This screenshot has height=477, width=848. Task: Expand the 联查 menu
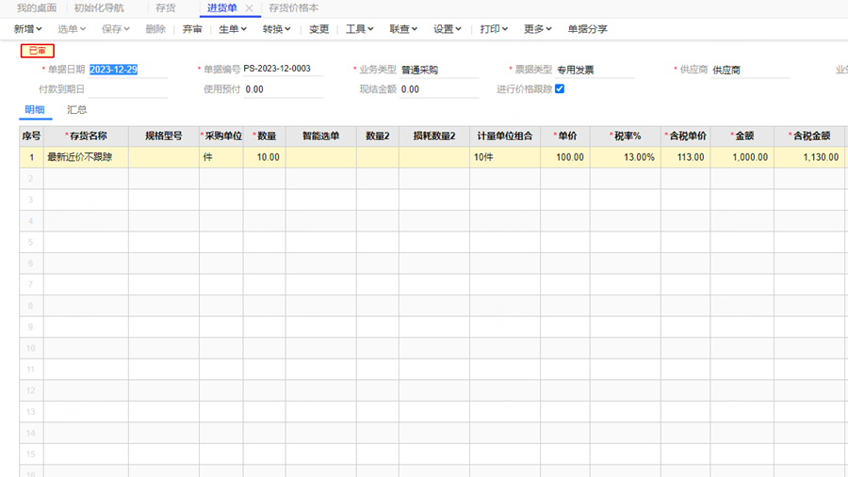(403, 29)
